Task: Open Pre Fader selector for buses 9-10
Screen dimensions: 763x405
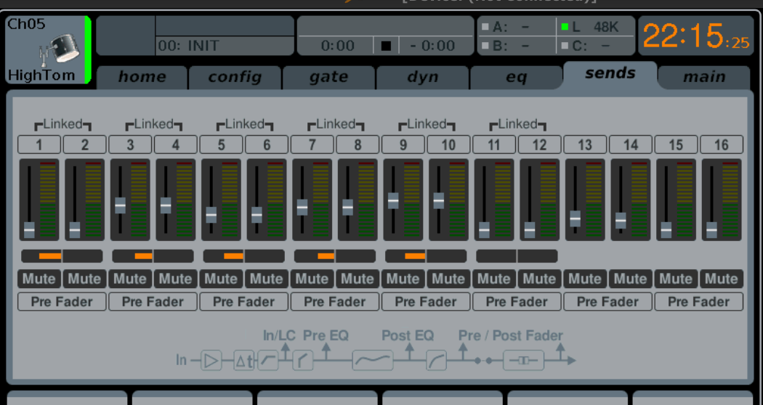Action: click(426, 302)
